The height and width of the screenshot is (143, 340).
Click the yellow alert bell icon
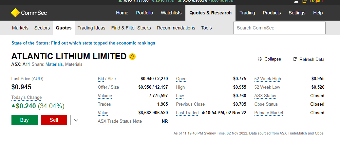coord(132,57)
